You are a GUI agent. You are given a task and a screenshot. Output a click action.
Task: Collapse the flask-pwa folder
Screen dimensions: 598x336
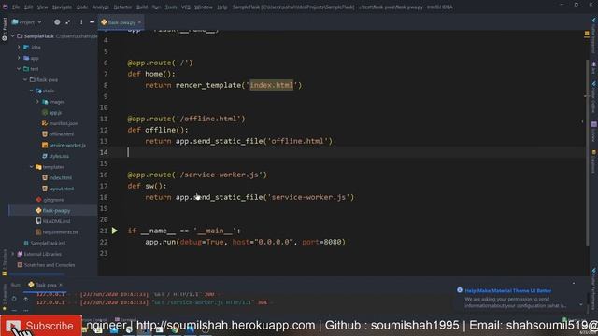tap(25, 80)
